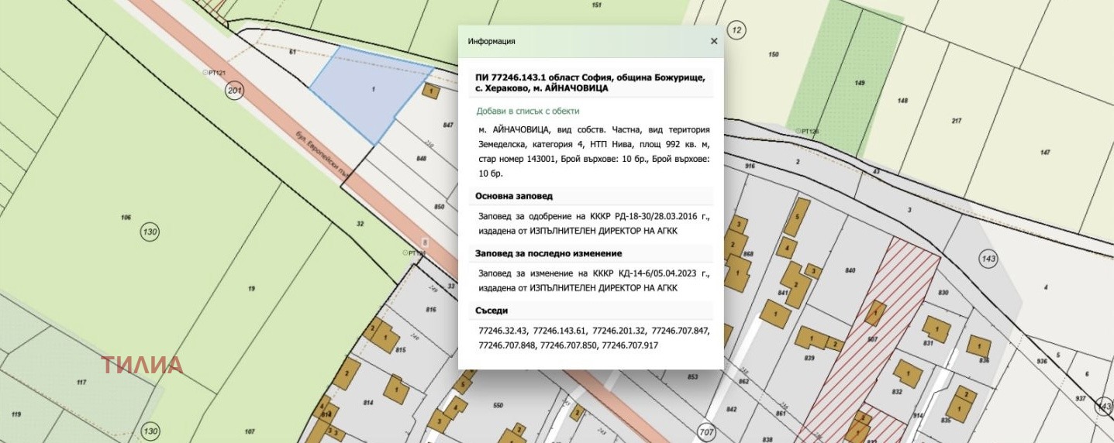Click the 'Основна заповед' section heading
Viewport: 1114px width, 443px height.
(x=514, y=196)
